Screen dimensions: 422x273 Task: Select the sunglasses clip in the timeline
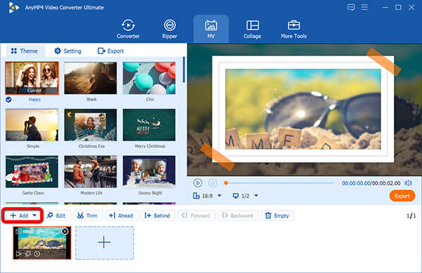42,243
